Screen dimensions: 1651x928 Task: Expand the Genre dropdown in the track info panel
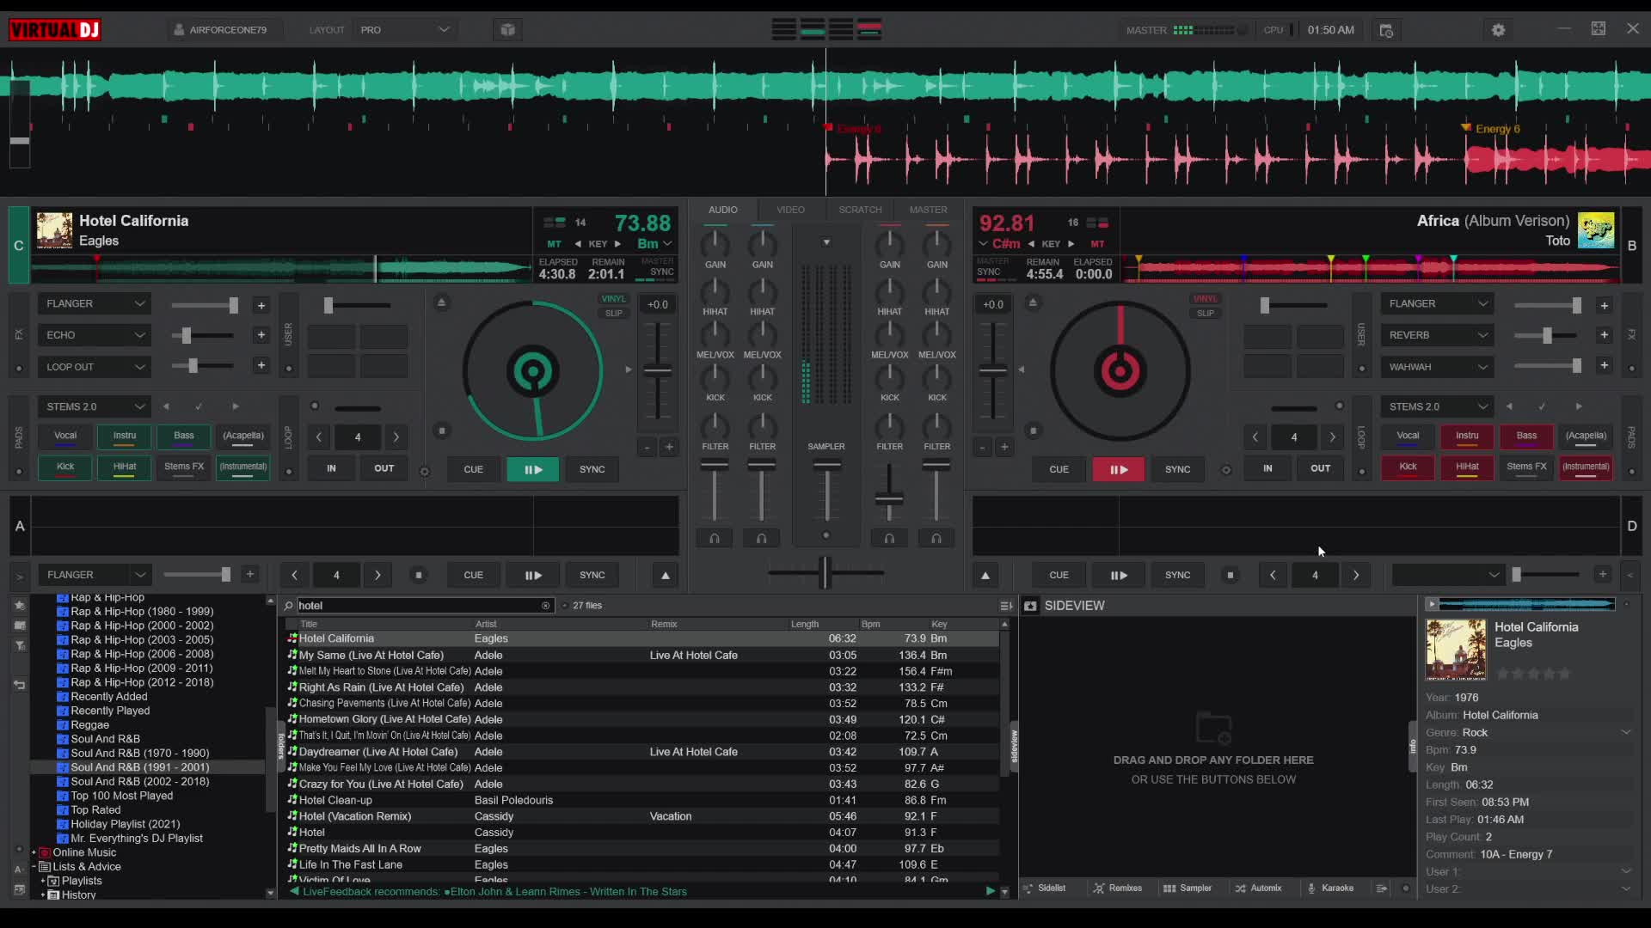point(1623,732)
